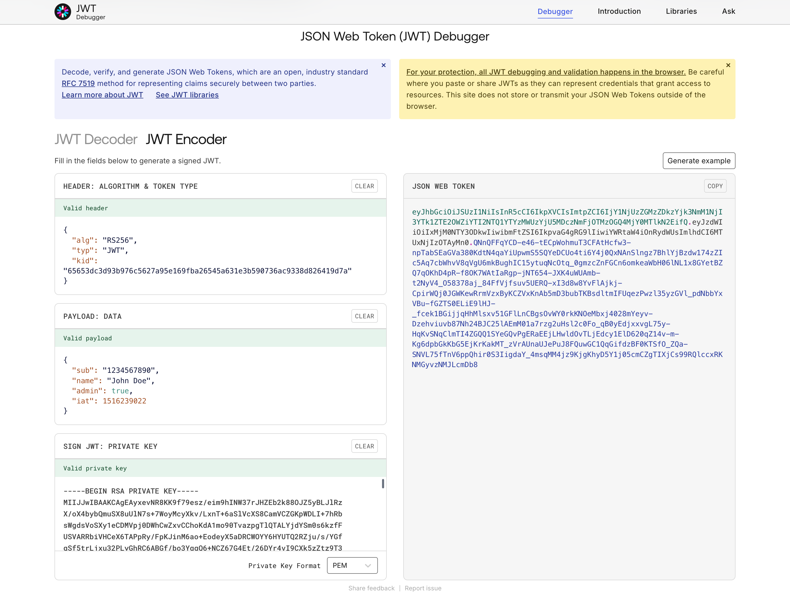Dismiss the blue JWT info banner
The height and width of the screenshot is (614, 790).
[383, 65]
